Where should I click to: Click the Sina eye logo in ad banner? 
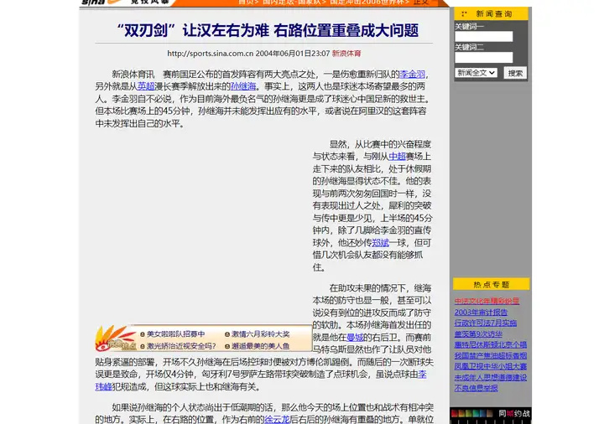(115, 339)
